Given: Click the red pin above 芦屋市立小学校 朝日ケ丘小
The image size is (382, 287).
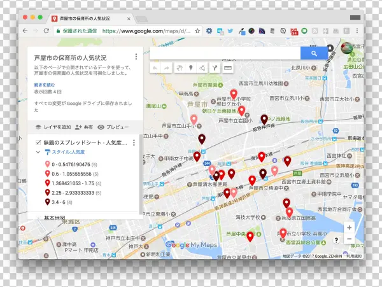Looking at the screenshot, I should [x=234, y=94].
